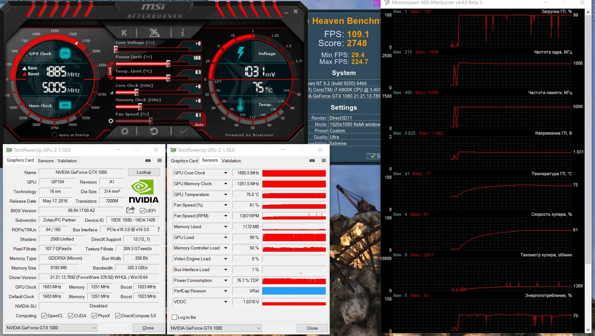
Task: Click the PerfCap Reason blue graph bar
Action: pos(294,291)
